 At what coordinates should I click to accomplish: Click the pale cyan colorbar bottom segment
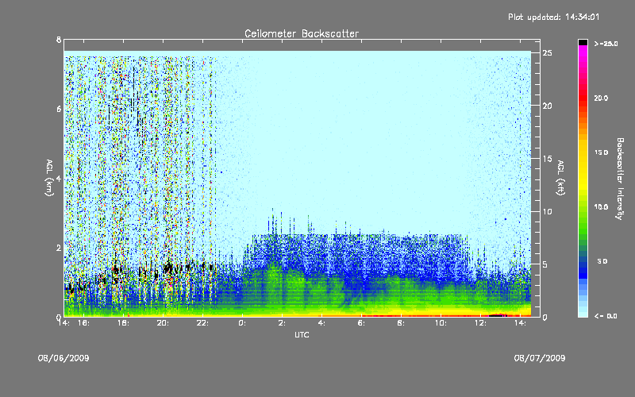coord(583,314)
